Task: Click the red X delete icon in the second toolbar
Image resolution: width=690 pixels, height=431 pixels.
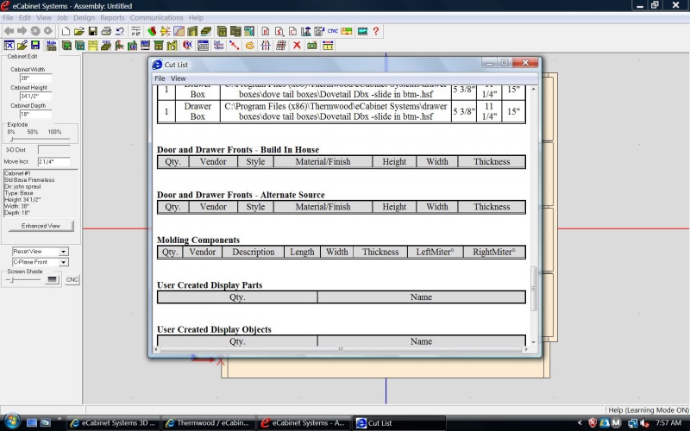Action: (297, 46)
